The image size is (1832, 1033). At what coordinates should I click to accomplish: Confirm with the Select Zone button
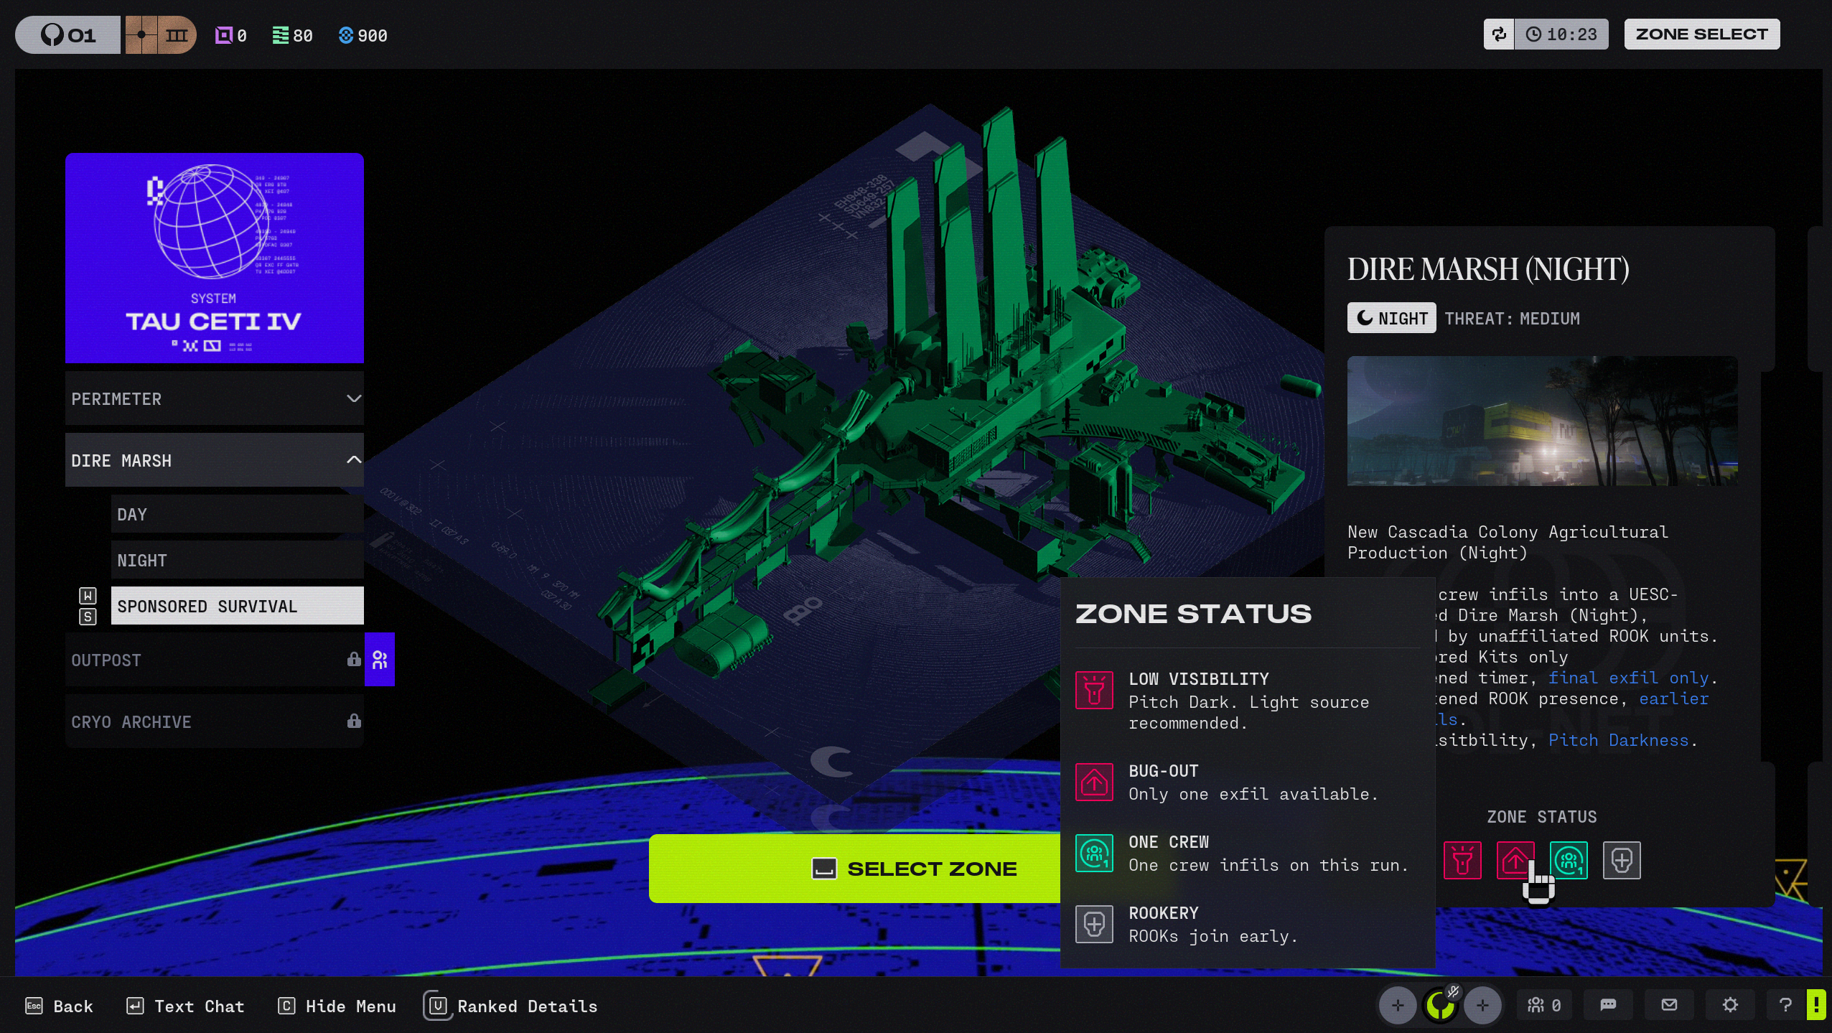pos(854,869)
